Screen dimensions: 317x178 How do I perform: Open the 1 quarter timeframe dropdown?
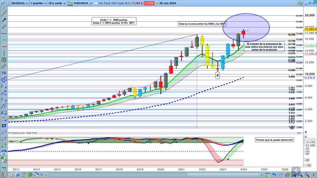click(x=38, y=3)
